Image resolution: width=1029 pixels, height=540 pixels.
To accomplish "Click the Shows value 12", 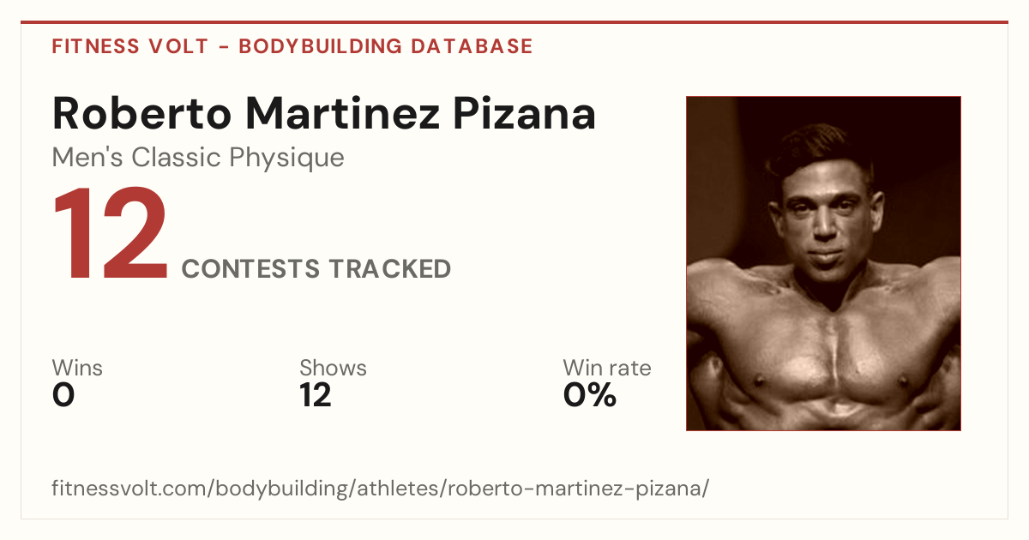I will click(315, 395).
